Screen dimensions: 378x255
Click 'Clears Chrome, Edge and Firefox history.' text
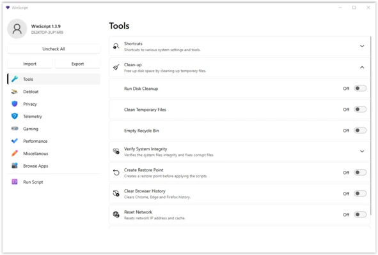157,198
